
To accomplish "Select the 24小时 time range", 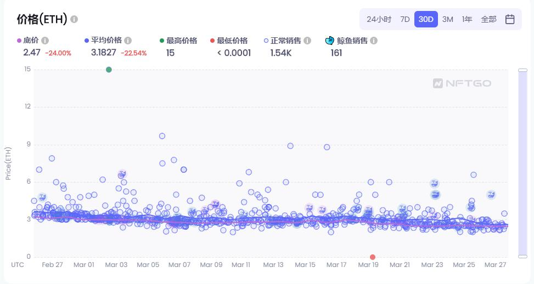I will 379,19.
